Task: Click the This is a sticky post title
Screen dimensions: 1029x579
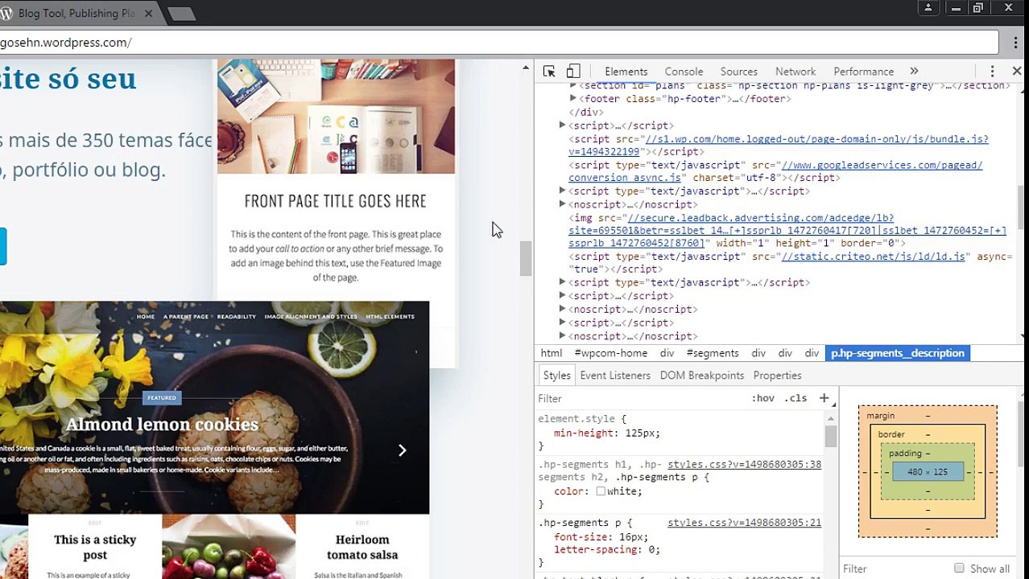Action: coord(95,547)
